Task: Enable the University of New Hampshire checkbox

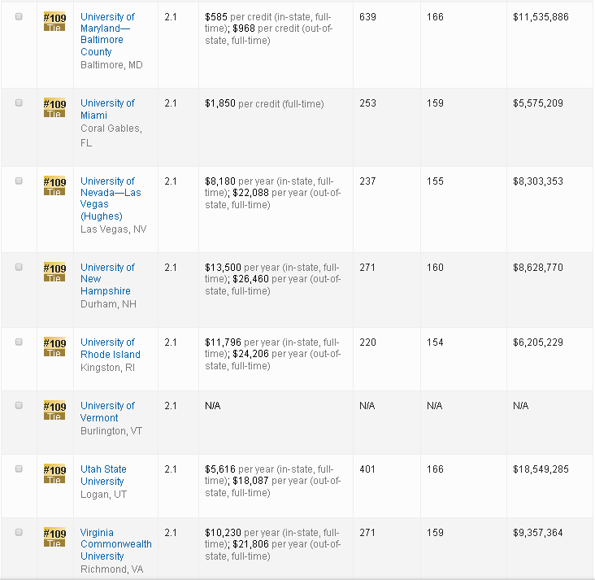Action: point(20,268)
